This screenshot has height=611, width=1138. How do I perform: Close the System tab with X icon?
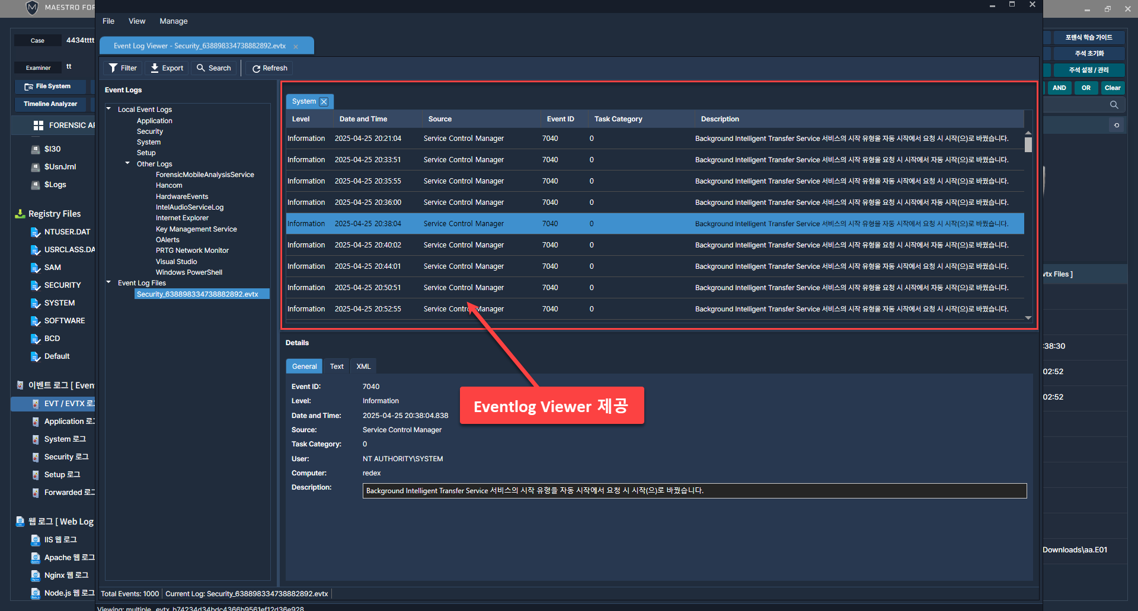point(324,102)
